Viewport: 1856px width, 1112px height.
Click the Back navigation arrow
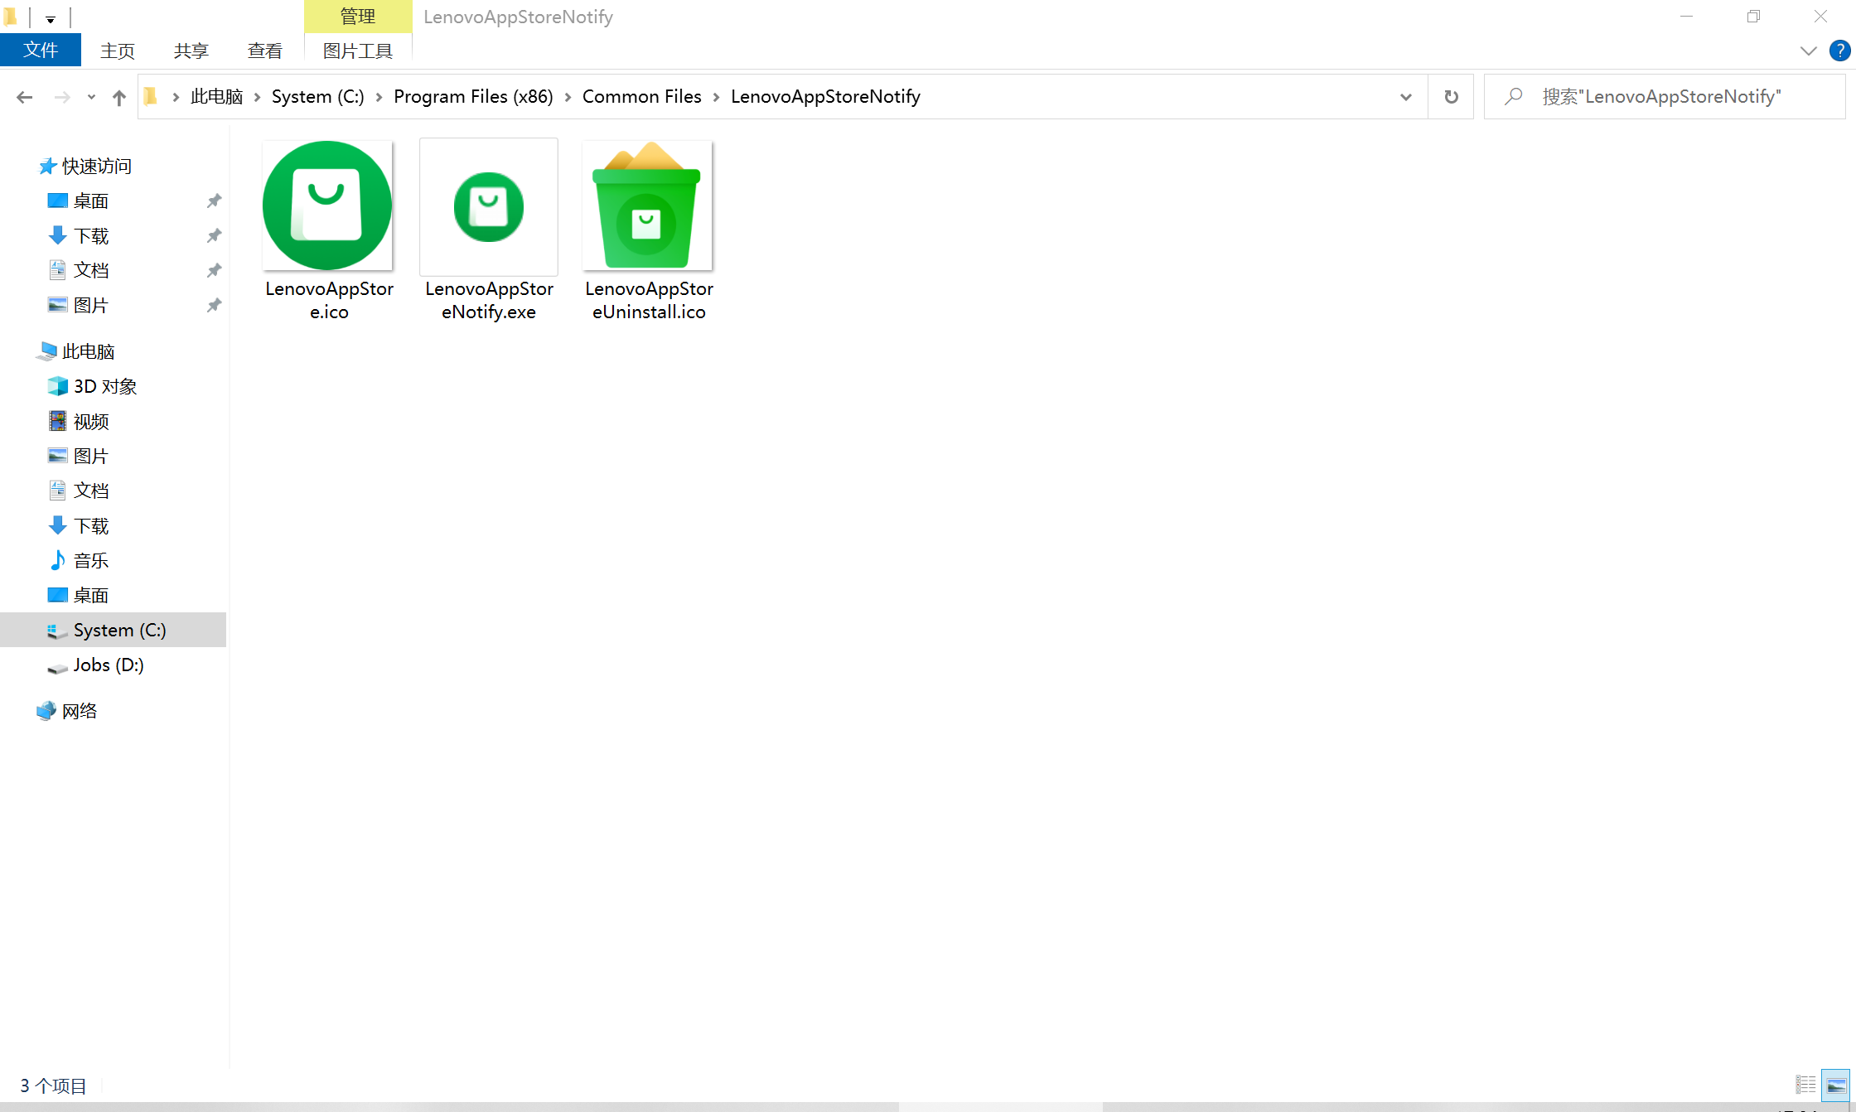point(24,97)
